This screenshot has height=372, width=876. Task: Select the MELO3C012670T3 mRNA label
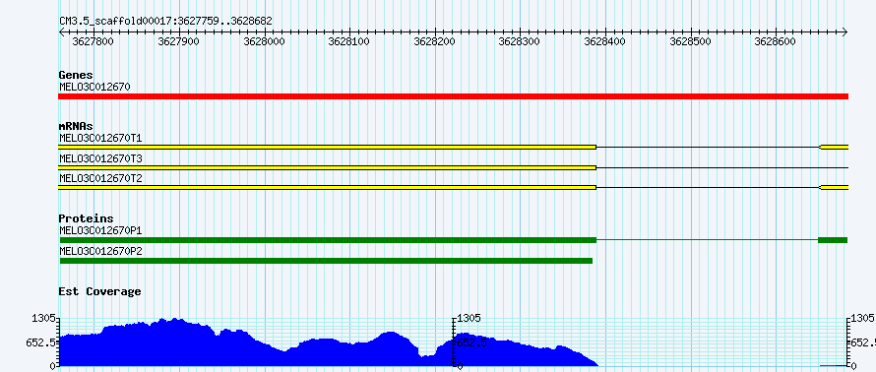pyautogui.click(x=100, y=158)
